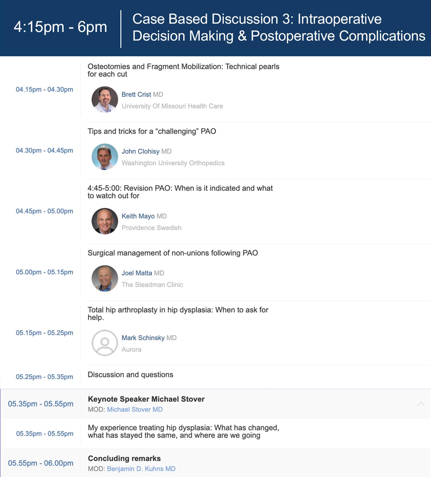Click Keith Mayo's profile photo
The image size is (431, 477).
pyautogui.click(x=105, y=221)
